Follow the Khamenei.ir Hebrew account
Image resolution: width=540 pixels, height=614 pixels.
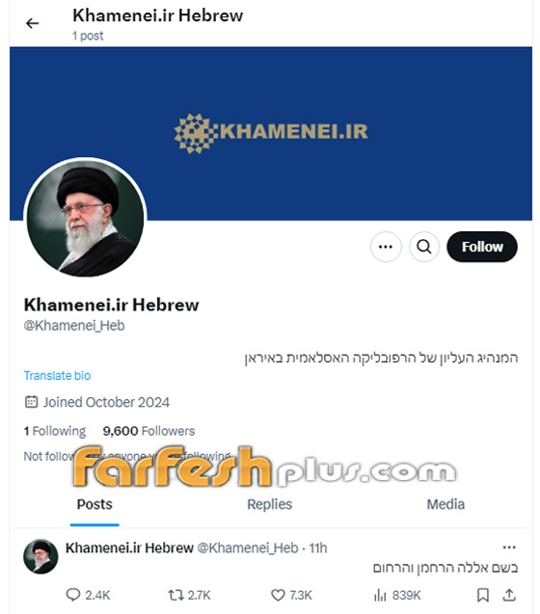pyautogui.click(x=482, y=247)
